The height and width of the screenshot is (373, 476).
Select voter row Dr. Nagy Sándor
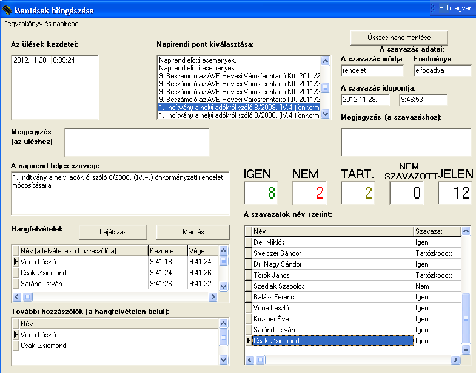point(353,264)
